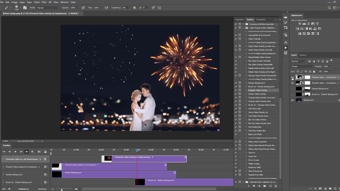Open the Histogram panel icon in side strip
340x191 pixels.
[286, 17]
